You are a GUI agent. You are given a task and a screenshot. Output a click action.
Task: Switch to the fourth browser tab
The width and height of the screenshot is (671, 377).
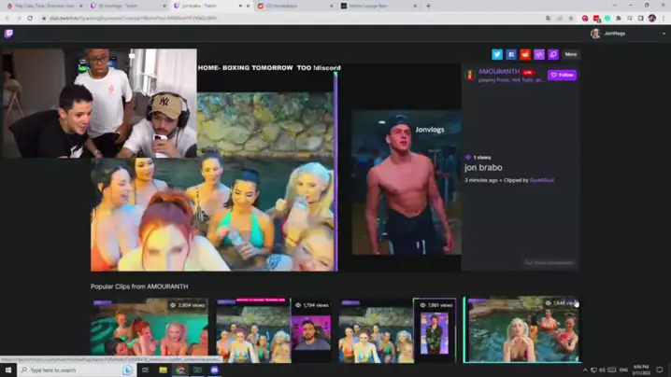(295, 6)
